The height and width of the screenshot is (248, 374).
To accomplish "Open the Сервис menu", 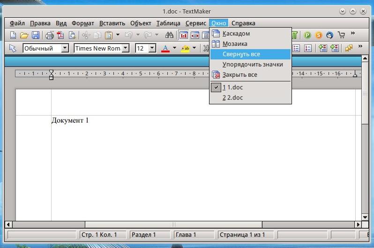I will pyautogui.click(x=196, y=23).
